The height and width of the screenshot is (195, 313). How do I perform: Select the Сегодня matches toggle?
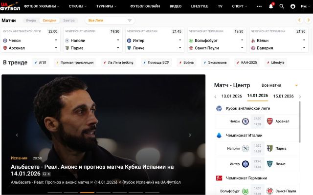click(x=49, y=20)
